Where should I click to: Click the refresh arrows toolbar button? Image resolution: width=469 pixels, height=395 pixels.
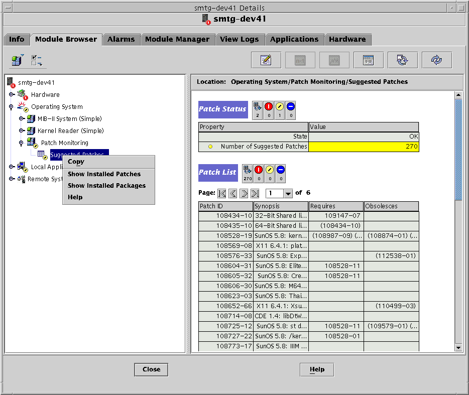(x=436, y=60)
